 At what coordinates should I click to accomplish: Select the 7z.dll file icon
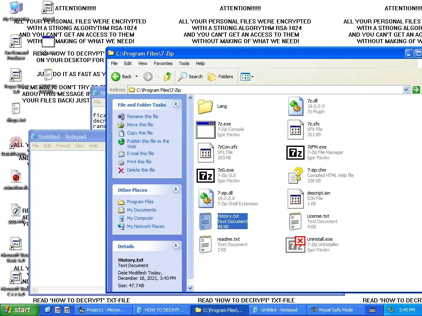(296, 107)
